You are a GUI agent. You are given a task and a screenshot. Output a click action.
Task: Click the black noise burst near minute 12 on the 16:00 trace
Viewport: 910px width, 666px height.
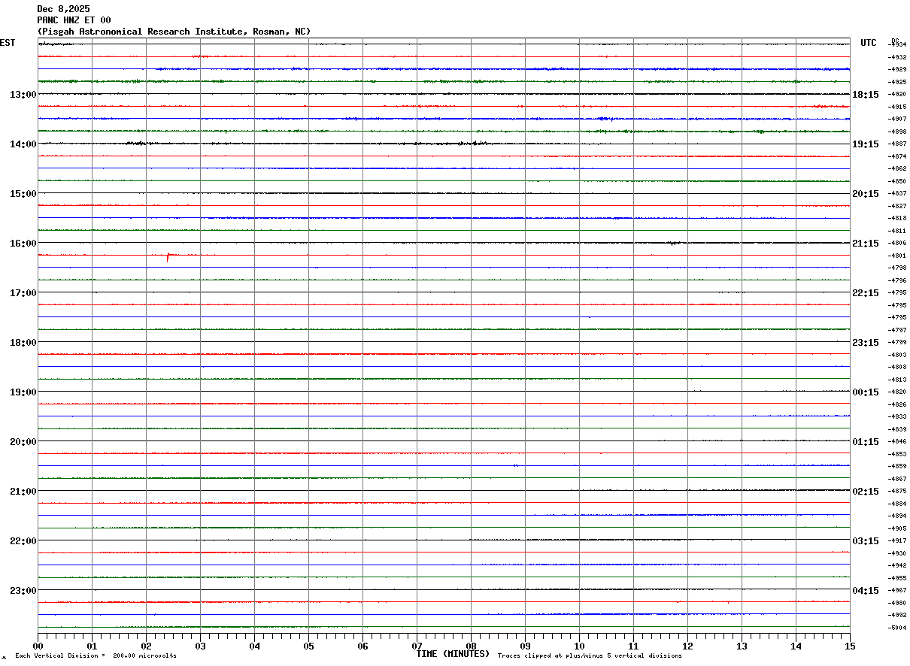pos(674,243)
